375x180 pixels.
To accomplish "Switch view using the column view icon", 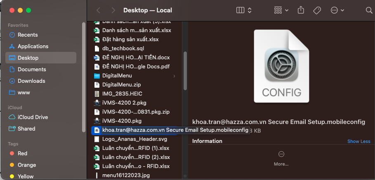I will click(x=240, y=10).
